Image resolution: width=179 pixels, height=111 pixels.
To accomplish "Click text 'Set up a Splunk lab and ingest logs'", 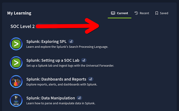I will (x=50, y=66).
